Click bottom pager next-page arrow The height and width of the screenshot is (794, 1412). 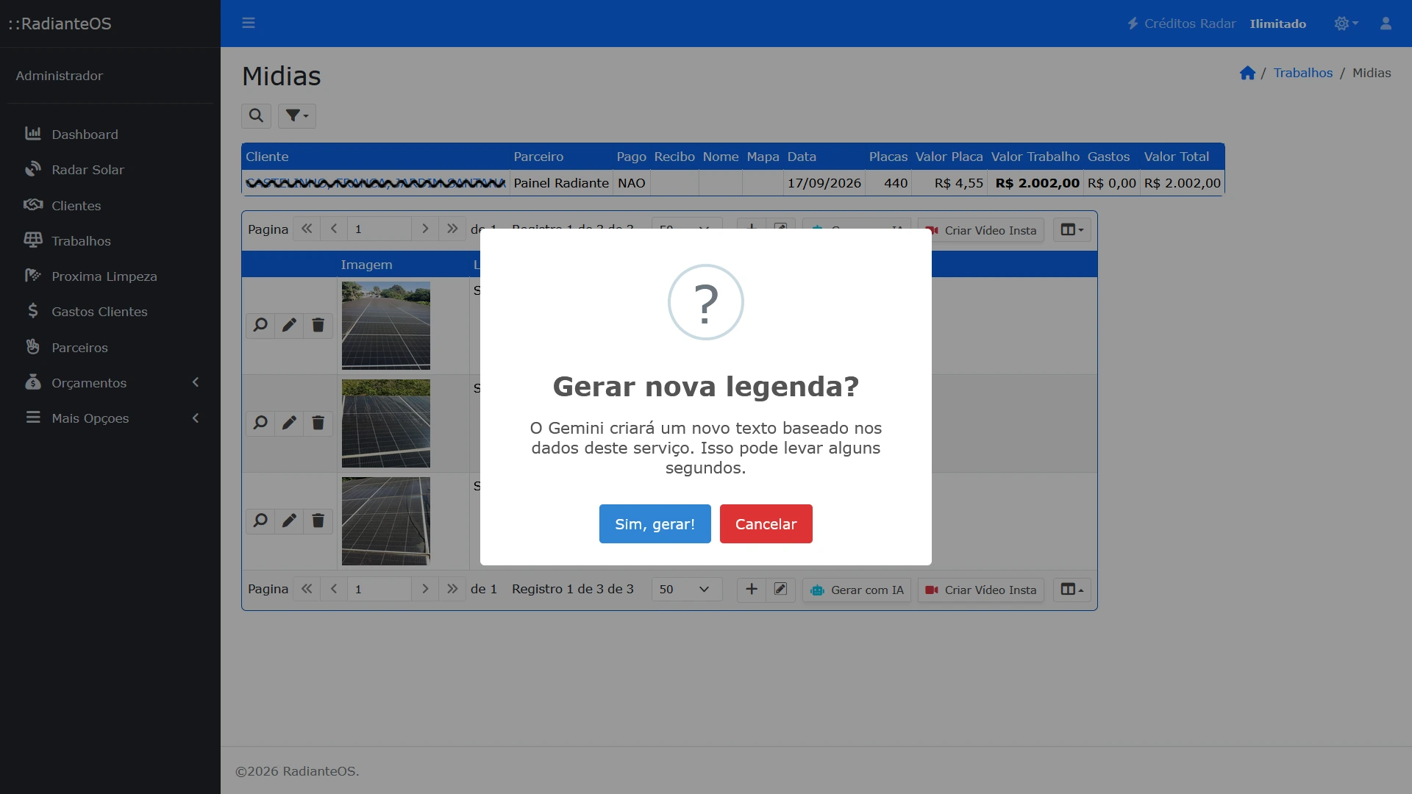pyautogui.click(x=424, y=589)
